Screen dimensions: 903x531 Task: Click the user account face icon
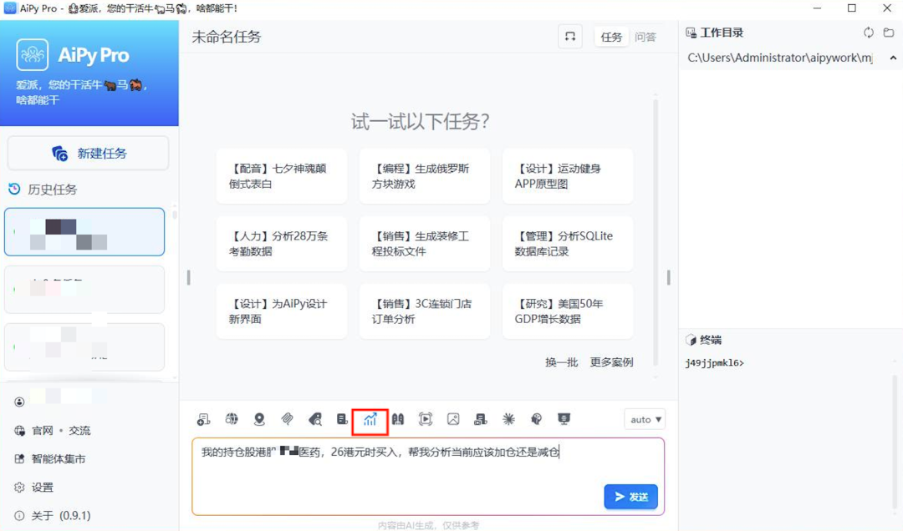click(x=19, y=402)
